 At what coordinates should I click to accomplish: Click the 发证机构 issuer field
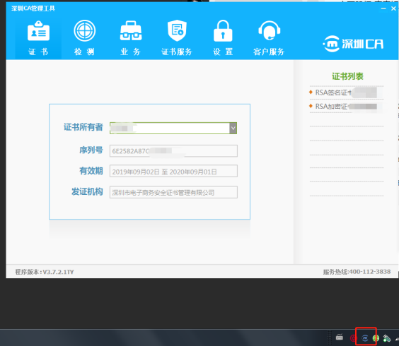173,192
